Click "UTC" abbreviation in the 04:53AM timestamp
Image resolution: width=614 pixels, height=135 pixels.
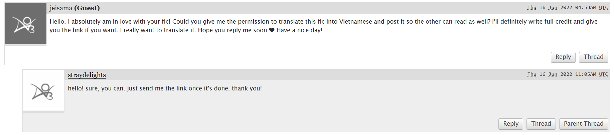tap(603, 8)
